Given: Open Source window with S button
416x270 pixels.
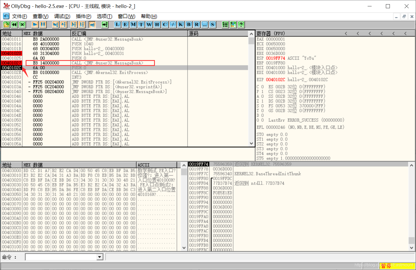Looking at the screenshot, I should tap(212, 25).
